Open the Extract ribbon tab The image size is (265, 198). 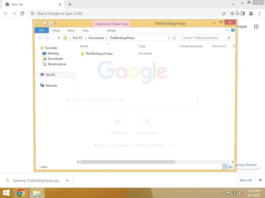111,30
